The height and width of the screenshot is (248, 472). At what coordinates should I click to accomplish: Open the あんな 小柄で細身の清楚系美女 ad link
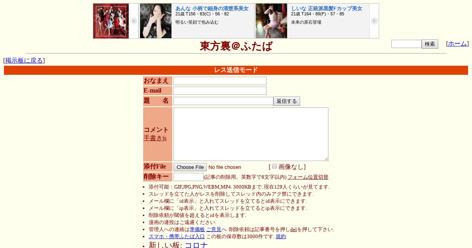[x=212, y=8]
